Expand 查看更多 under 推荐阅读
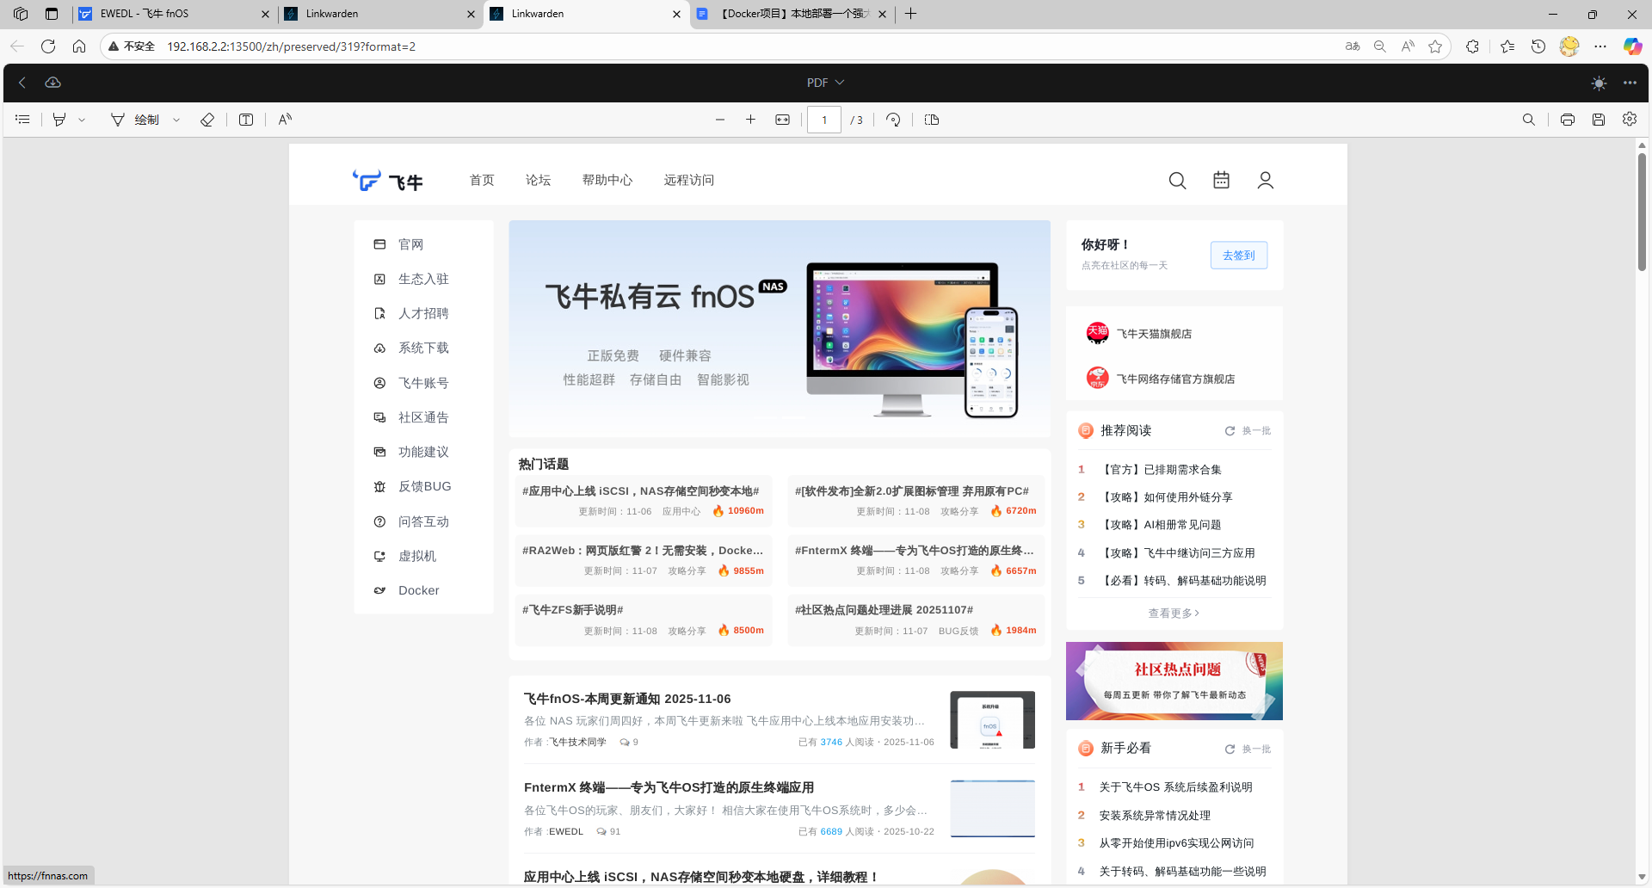 (1174, 614)
